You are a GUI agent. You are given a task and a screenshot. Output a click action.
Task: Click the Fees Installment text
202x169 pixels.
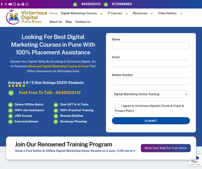pyautogui.click(x=26, y=122)
